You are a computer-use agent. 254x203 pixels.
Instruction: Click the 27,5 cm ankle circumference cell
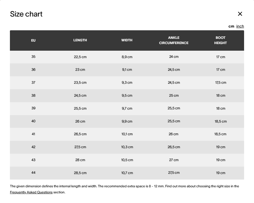(x=174, y=173)
